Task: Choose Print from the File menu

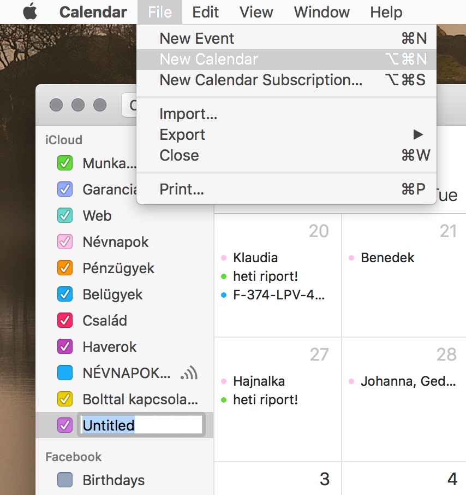Action: pyautogui.click(x=286, y=190)
